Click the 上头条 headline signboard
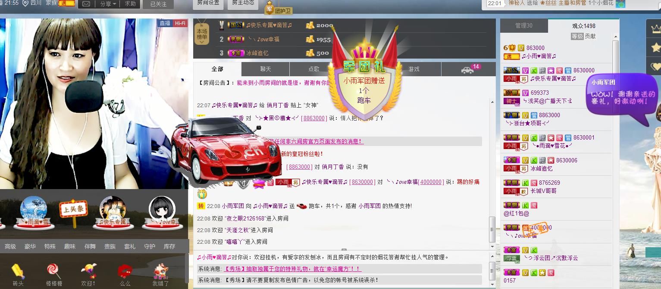Screen dimensions: 661x289 coord(73,210)
